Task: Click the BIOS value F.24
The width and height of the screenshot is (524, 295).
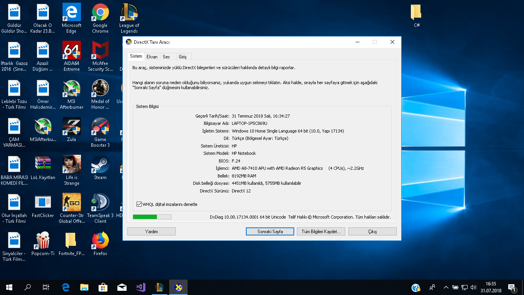Action: click(x=236, y=161)
